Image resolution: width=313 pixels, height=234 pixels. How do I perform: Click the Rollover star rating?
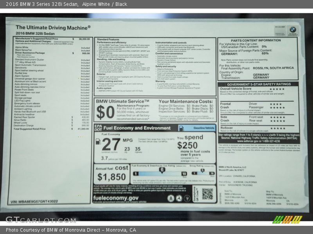click(277, 128)
